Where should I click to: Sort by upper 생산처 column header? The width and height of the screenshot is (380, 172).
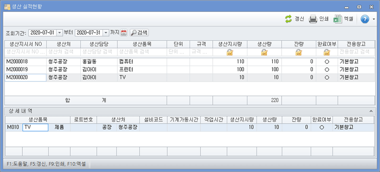(x=64, y=44)
